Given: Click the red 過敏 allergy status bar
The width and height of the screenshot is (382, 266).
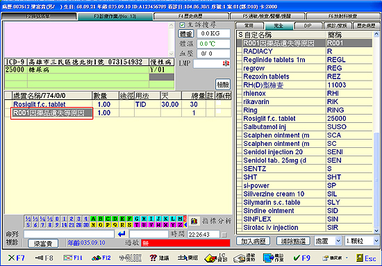Looking at the screenshot, I should tap(185, 243).
